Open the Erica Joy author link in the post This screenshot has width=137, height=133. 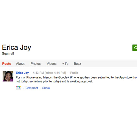(x=22, y=73)
